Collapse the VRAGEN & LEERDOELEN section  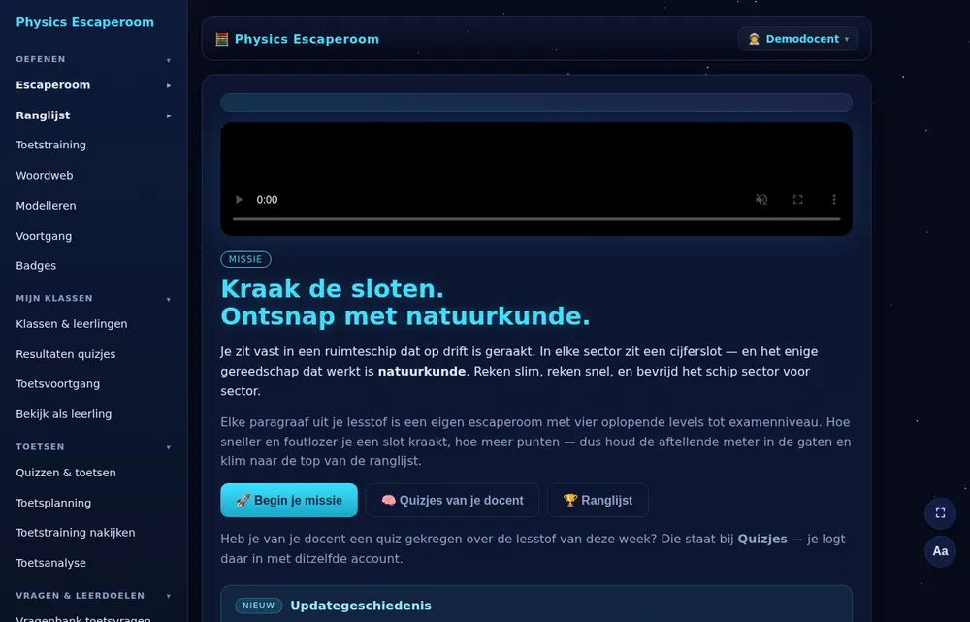tap(168, 596)
